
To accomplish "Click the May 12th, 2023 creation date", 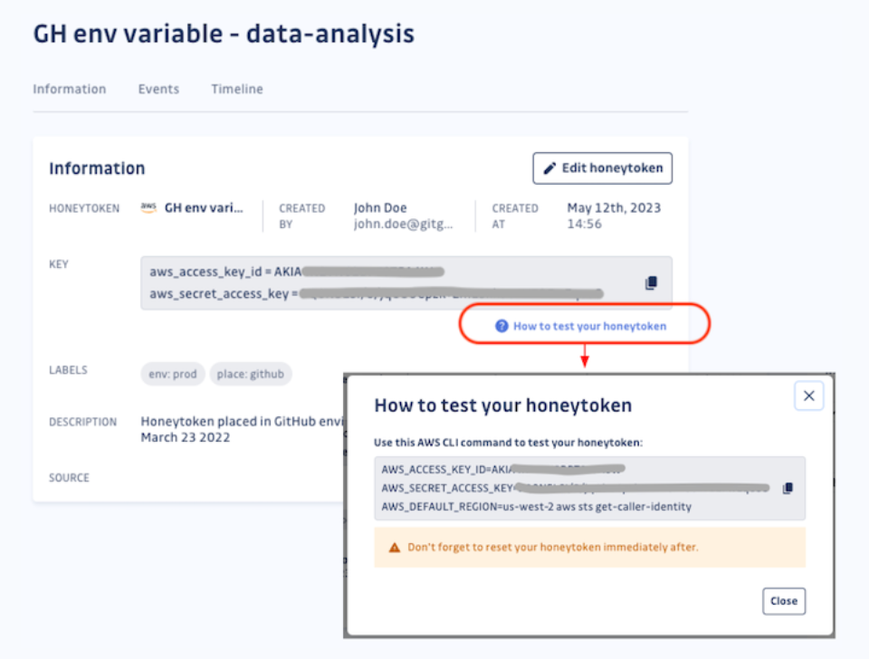I will 614,208.
